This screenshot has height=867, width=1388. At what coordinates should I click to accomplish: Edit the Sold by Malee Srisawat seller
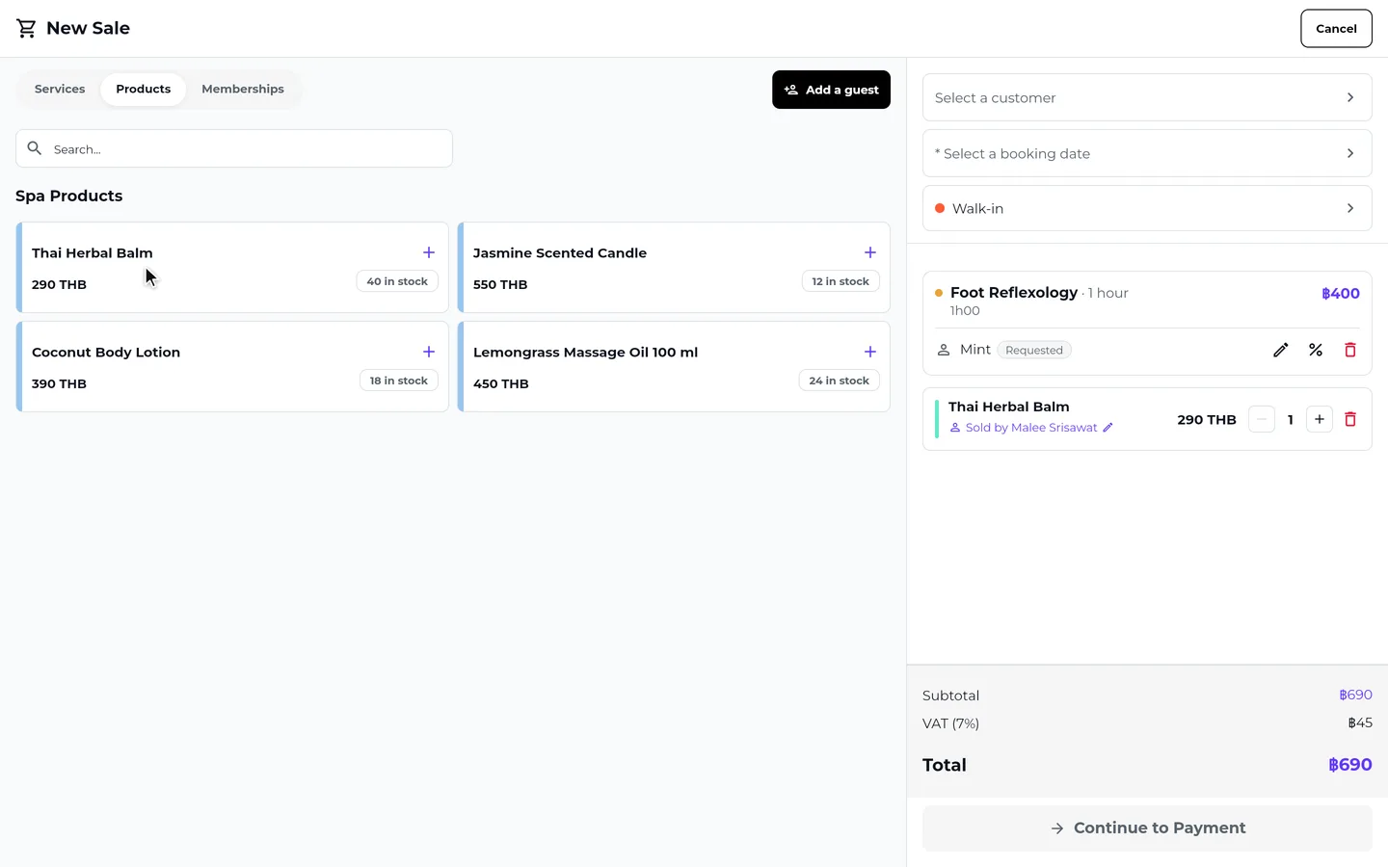click(x=1108, y=428)
